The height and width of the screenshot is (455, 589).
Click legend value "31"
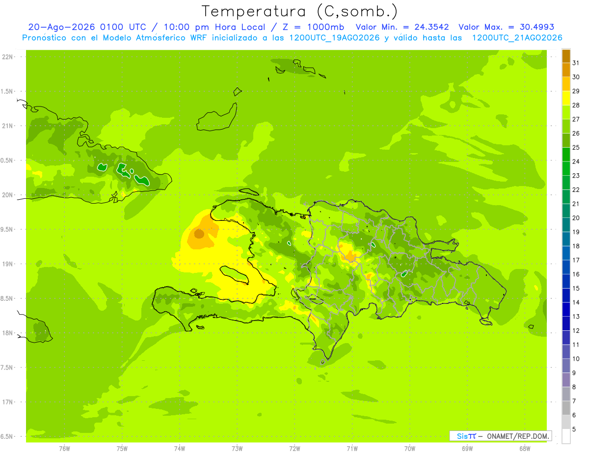576,63
